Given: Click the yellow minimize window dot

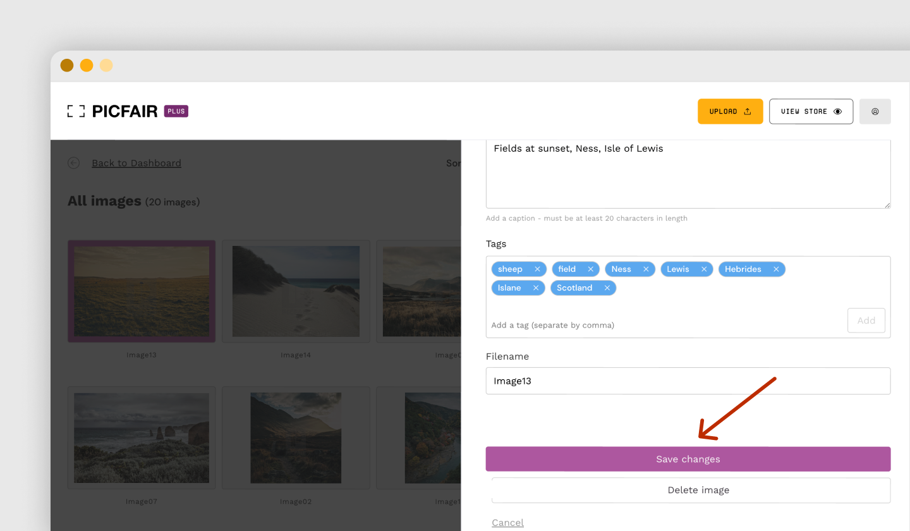Looking at the screenshot, I should point(87,65).
